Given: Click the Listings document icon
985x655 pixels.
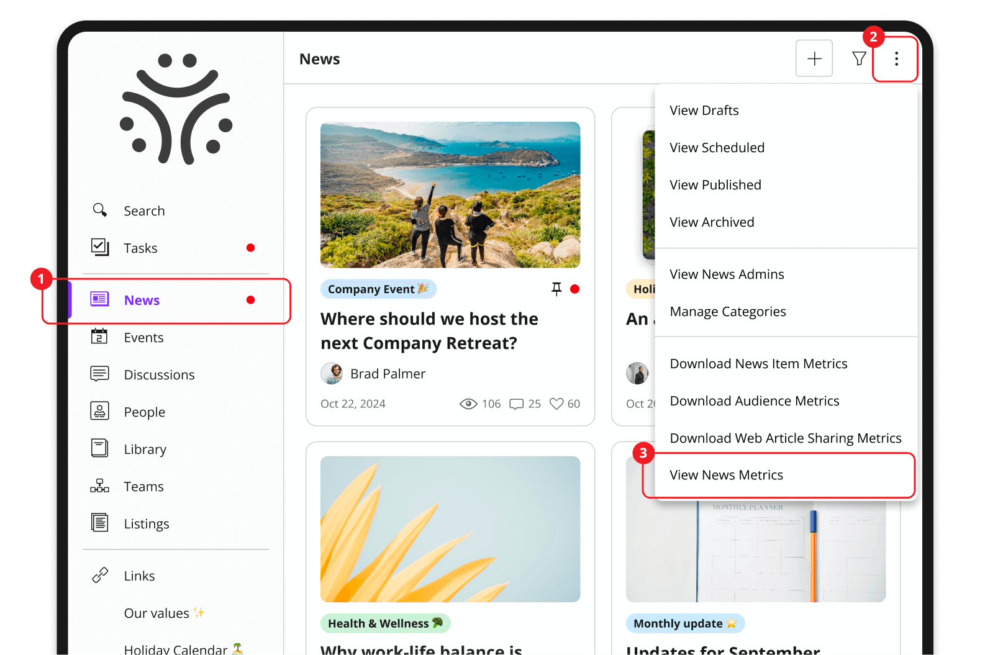Looking at the screenshot, I should click(x=99, y=523).
